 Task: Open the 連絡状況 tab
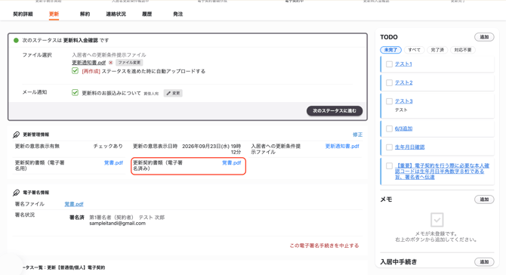pos(116,14)
